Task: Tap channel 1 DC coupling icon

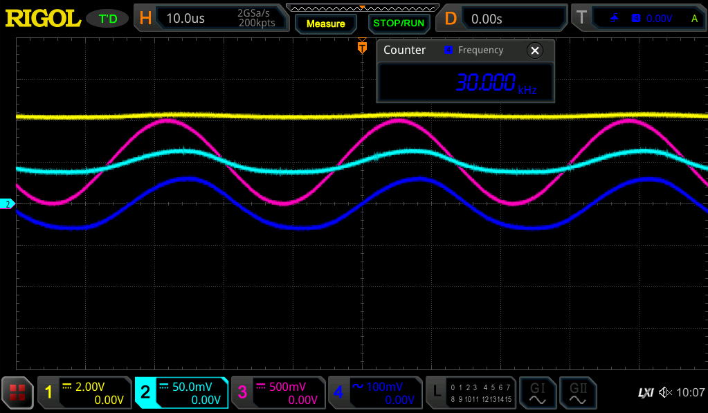Action: [67, 387]
